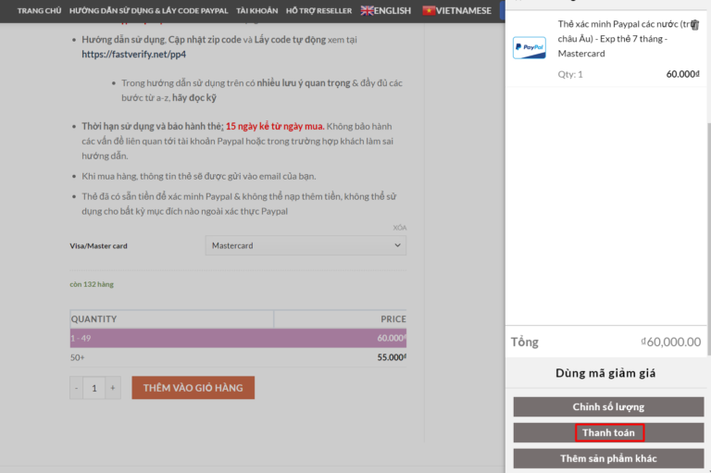
Task: Decrease quantity with the minus button
Action: 77,388
